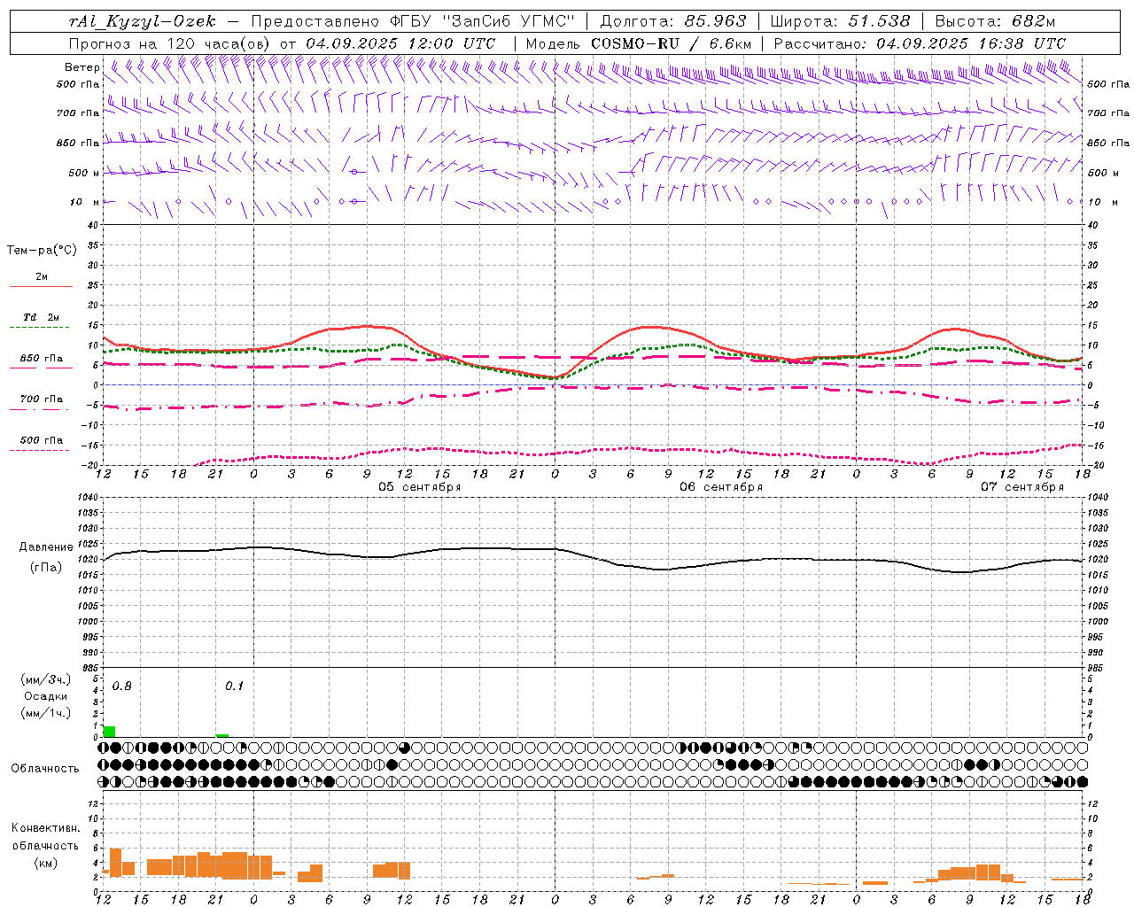The width and height of the screenshot is (1134, 907).
Task: Click the 700 гПа temperature legend entry
Action: (x=42, y=399)
